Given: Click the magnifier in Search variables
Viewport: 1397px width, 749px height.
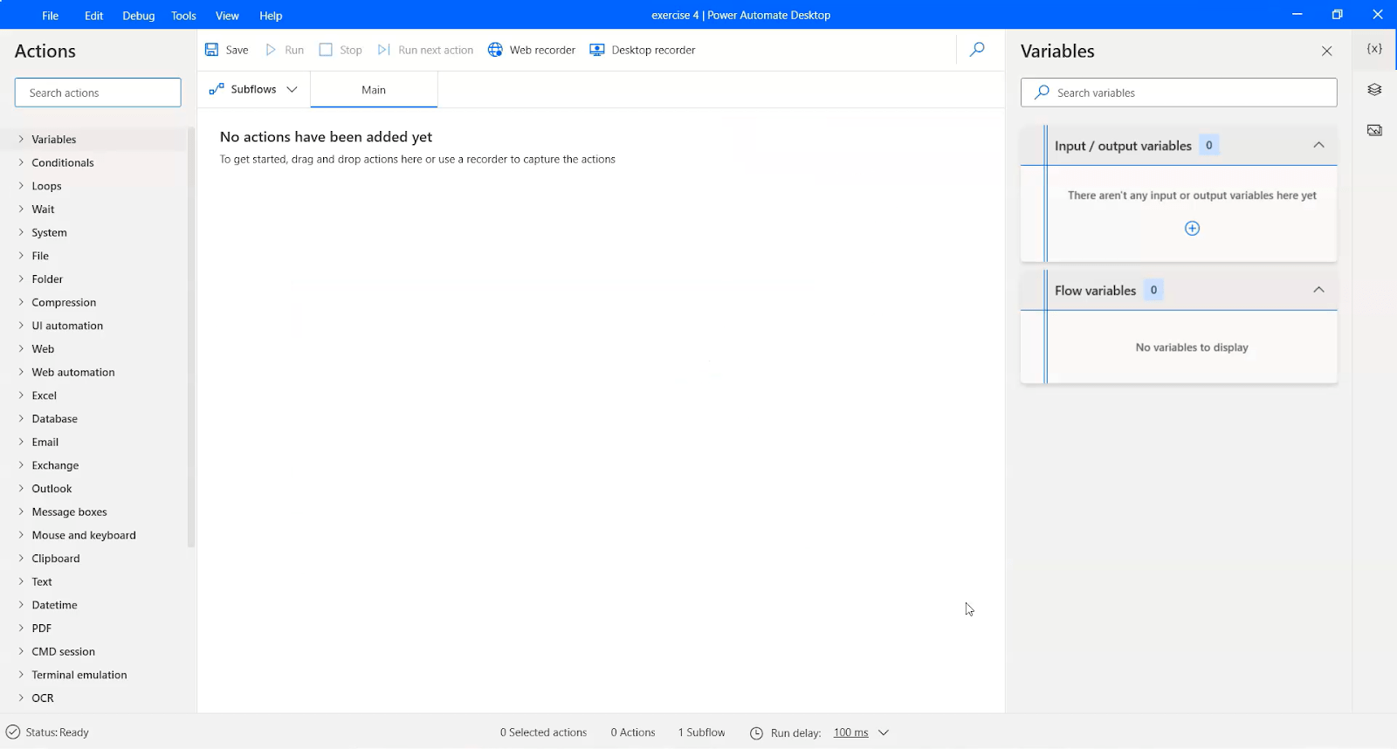Looking at the screenshot, I should pyautogui.click(x=1042, y=93).
